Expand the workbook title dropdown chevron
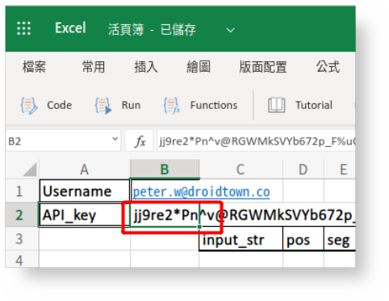 (x=231, y=30)
